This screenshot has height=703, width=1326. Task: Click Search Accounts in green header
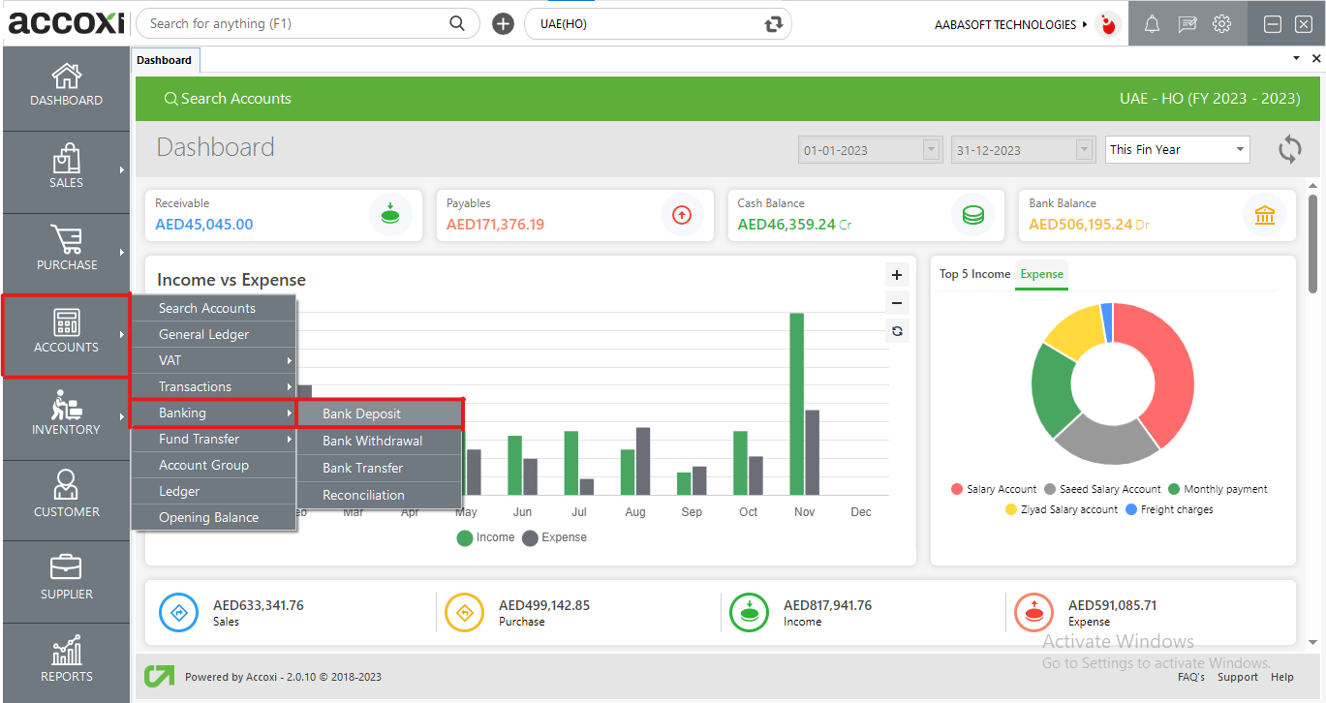pos(228,99)
